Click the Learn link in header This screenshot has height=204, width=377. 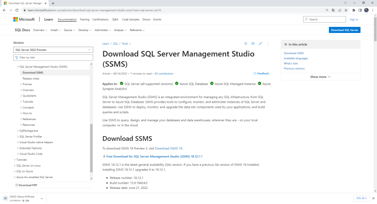[49, 19]
